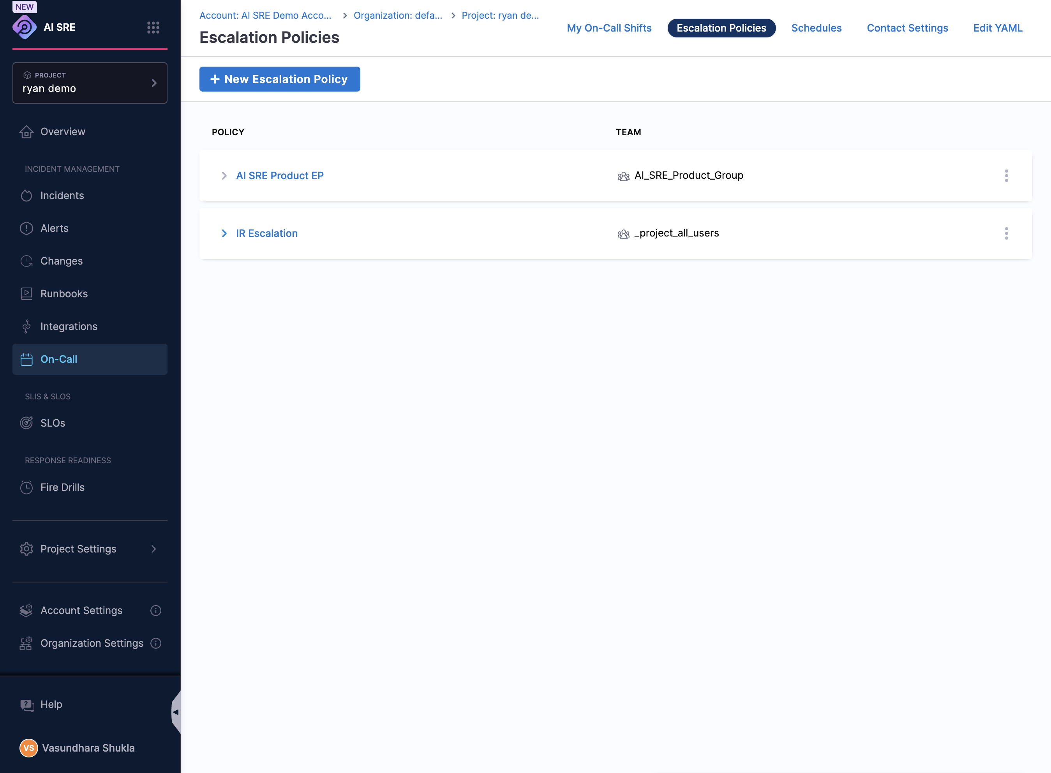
Task: Click the On-Call calendar icon
Action: pyautogui.click(x=26, y=359)
